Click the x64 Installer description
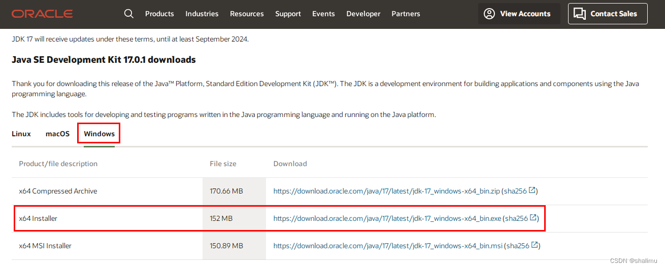Viewport: 665px width, 268px height. 38,218
